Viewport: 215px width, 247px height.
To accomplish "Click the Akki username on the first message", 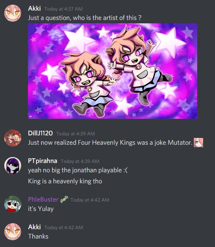I will [34, 8].
